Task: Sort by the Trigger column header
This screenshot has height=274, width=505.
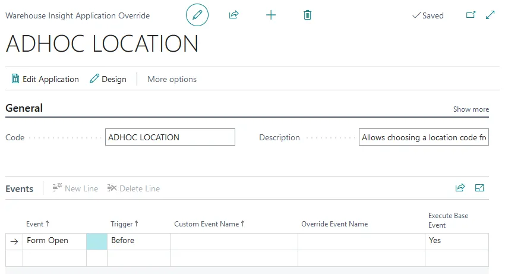Action: point(122,224)
